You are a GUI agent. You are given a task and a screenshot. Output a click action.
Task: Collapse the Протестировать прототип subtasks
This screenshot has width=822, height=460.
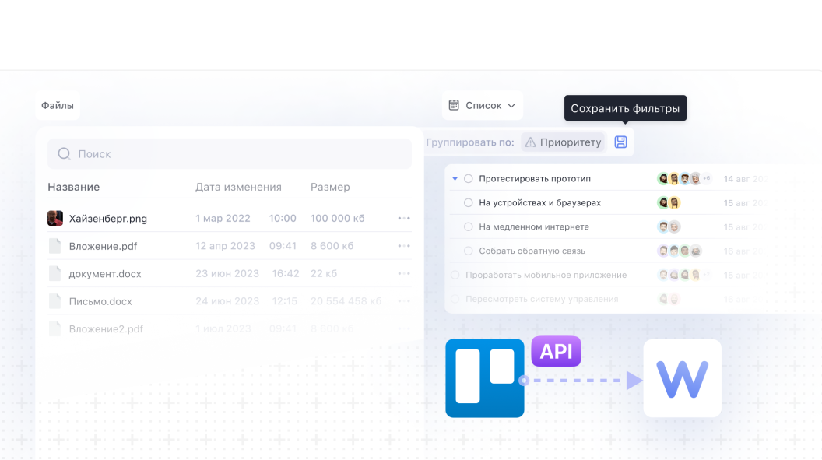click(x=455, y=177)
